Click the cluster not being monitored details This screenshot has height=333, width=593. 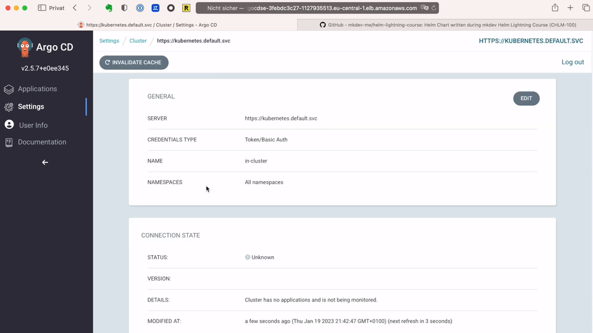[311, 300]
